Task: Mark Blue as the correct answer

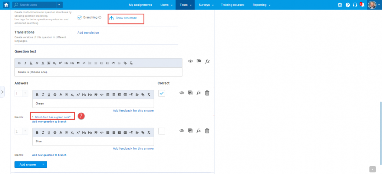Action: 161,131
